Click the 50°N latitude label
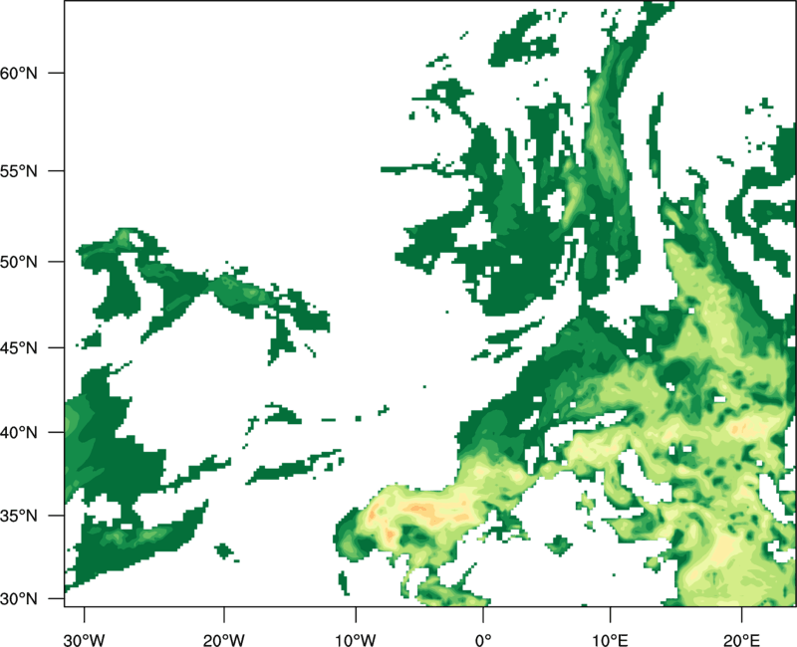The width and height of the screenshot is (797, 647). [x=18, y=262]
